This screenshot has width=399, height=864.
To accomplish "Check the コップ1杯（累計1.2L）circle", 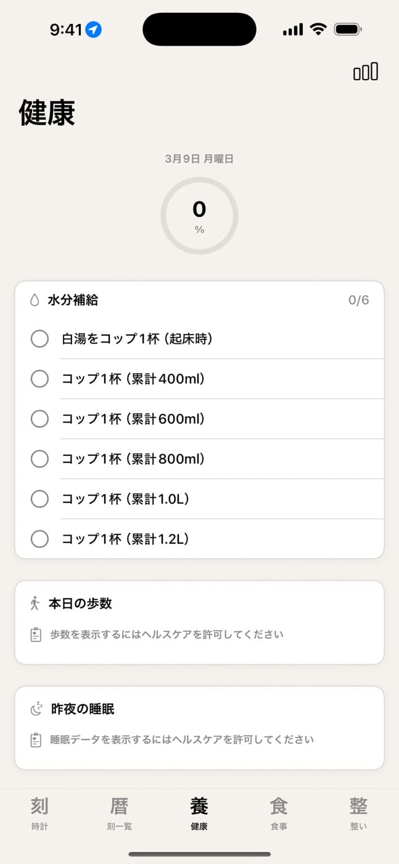I will click(39, 539).
